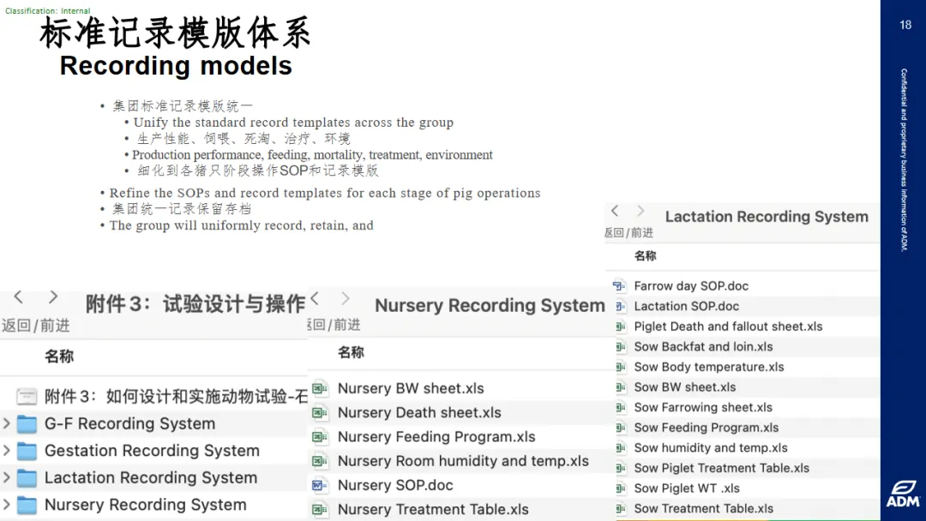This screenshot has width=926, height=521.
Task: Expand the Gestation Recording System folder
Action: pyautogui.click(x=7, y=451)
